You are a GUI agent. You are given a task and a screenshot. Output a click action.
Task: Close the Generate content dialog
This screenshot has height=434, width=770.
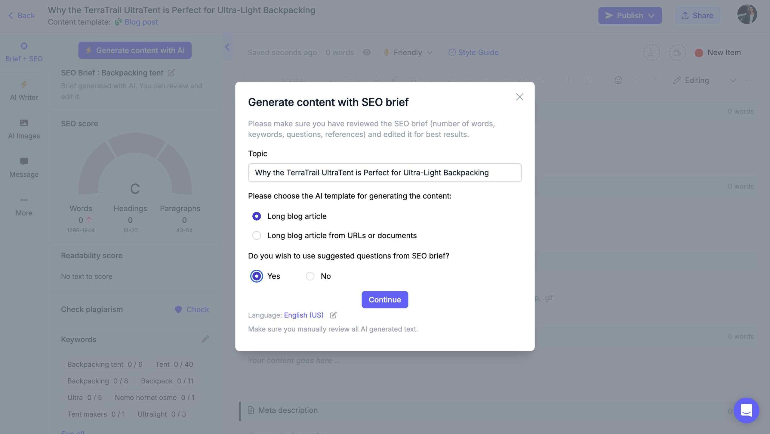(519, 97)
